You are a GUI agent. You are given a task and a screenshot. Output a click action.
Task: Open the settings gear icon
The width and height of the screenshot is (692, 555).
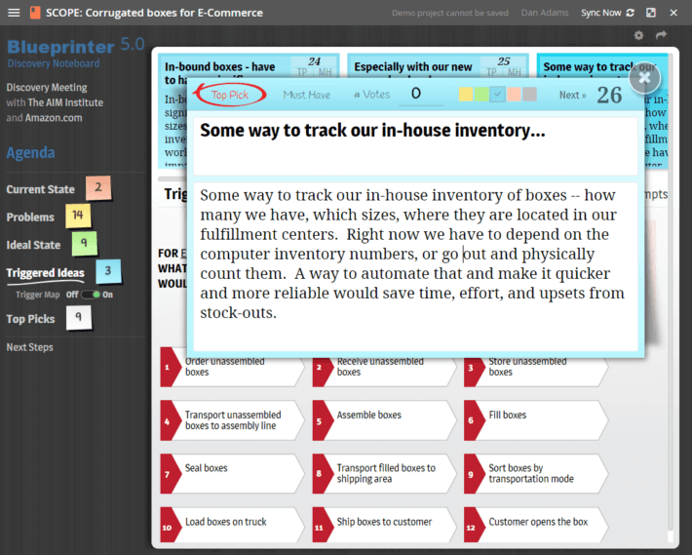click(638, 35)
